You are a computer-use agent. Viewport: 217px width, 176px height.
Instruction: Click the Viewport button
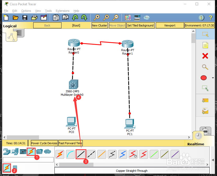pos(170,25)
